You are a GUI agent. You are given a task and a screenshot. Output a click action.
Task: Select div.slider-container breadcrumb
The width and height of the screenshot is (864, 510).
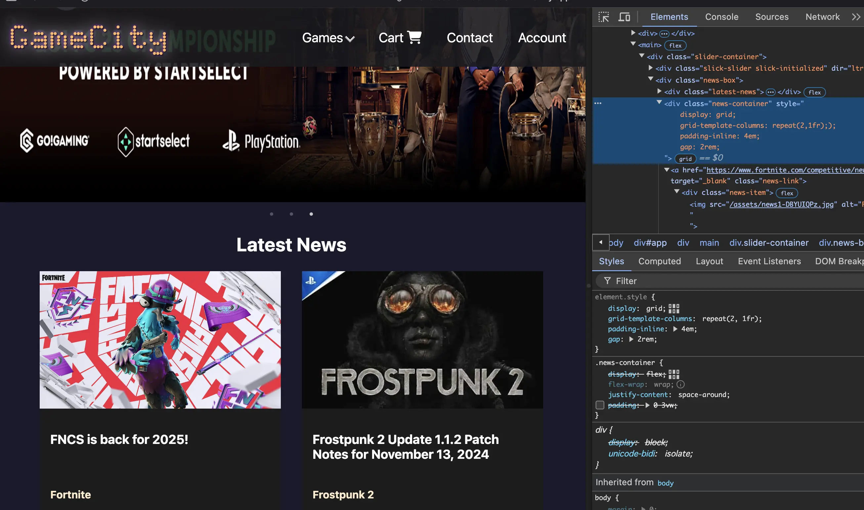tap(769, 243)
